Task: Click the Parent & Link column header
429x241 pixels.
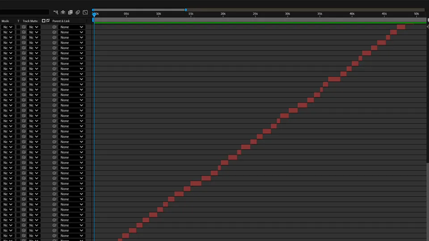Action: click(61, 21)
